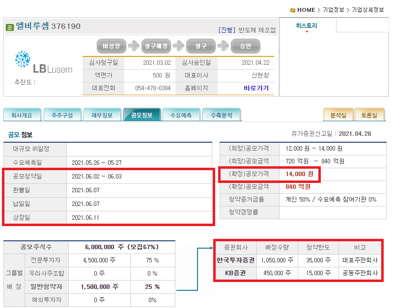The height and width of the screenshot is (308, 394).
Task: Click approval date 2021.04.22
Action: pos(255,63)
